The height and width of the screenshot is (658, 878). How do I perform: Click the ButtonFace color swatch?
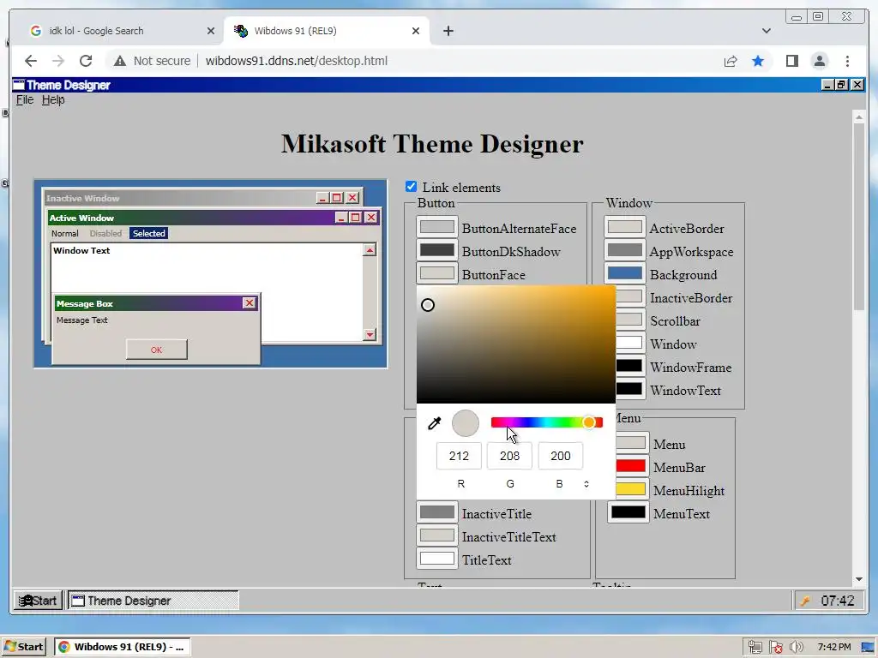(436, 273)
